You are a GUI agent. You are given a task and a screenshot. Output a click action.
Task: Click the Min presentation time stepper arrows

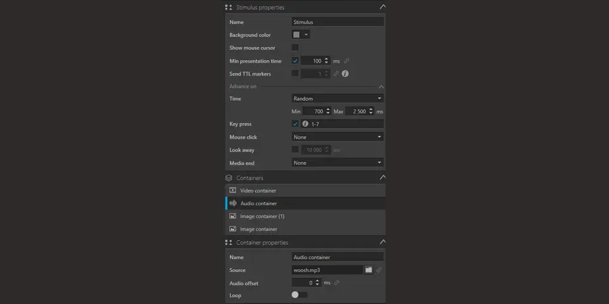click(326, 61)
